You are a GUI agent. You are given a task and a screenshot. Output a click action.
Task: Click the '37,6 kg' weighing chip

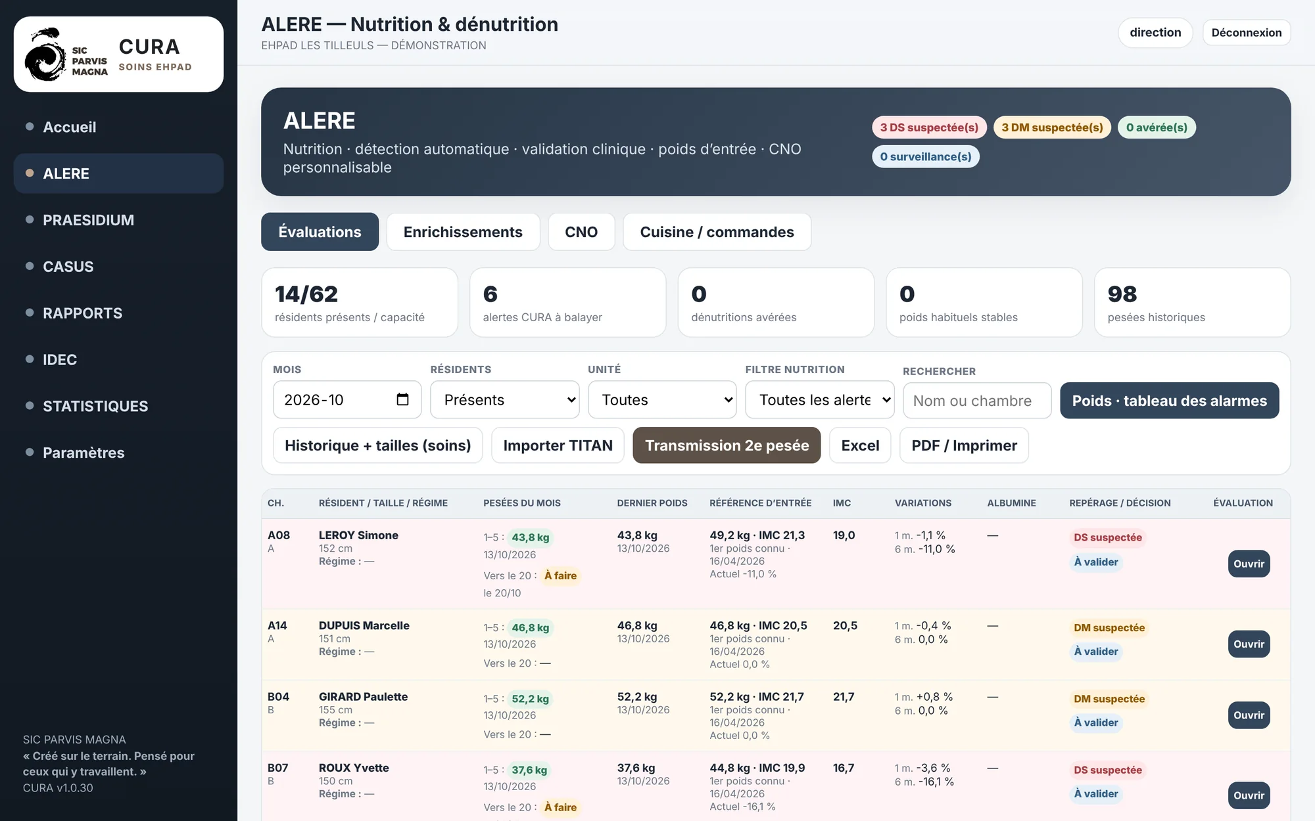(x=529, y=770)
